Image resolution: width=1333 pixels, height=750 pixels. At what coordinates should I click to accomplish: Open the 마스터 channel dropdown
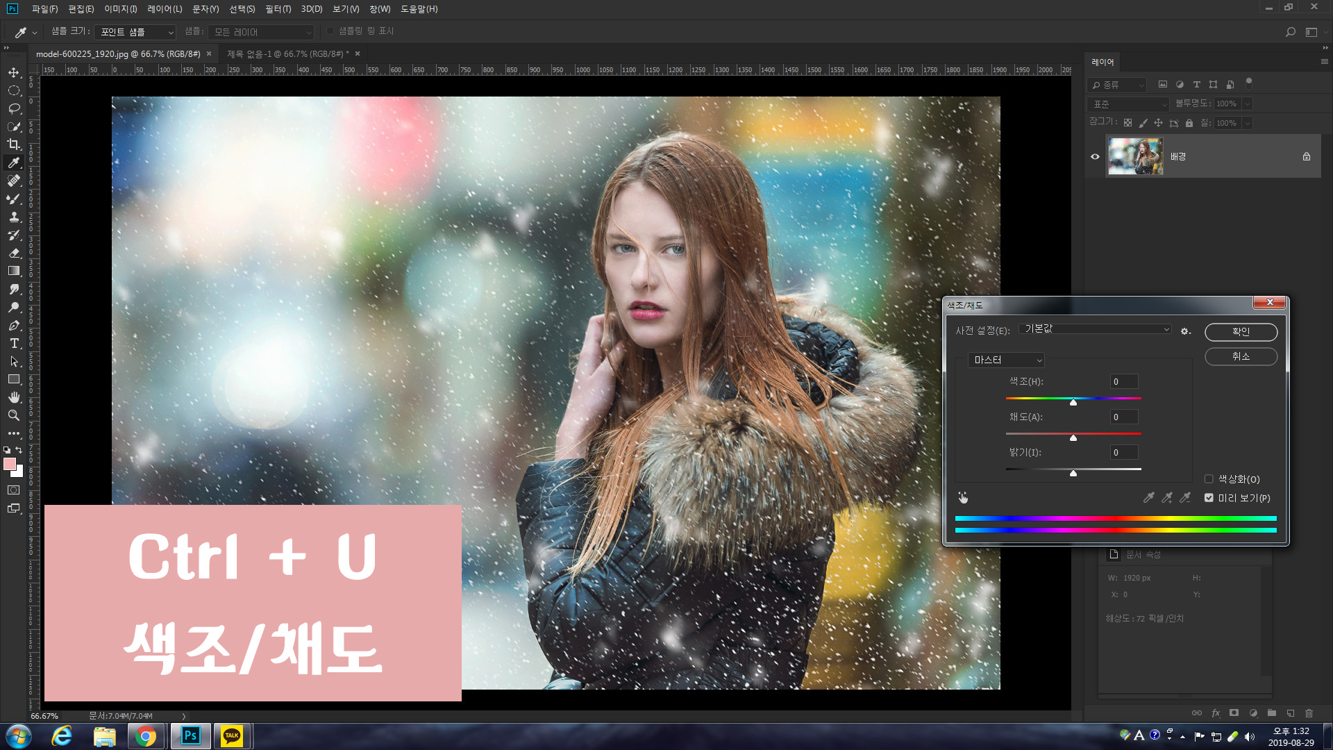pyautogui.click(x=1006, y=360)
